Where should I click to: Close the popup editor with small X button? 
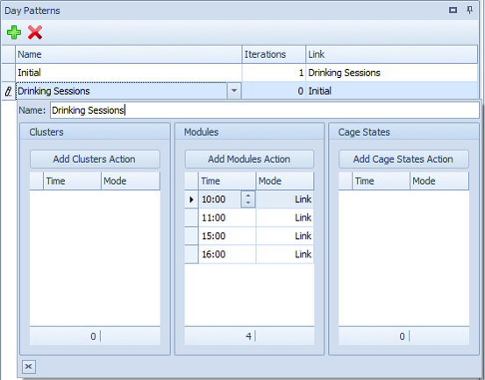pos(29,366)
